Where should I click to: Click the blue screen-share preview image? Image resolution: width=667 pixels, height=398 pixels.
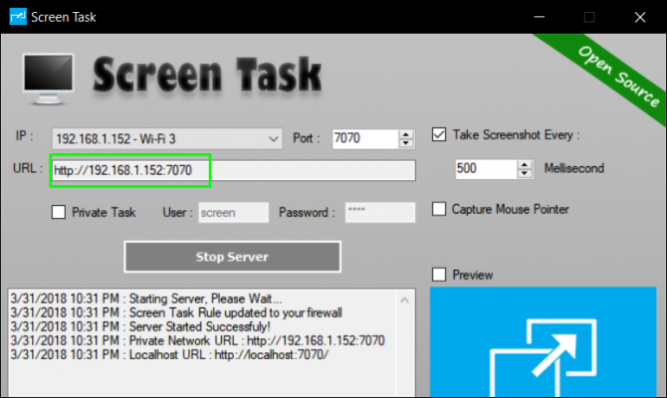[x=543, y=342]
